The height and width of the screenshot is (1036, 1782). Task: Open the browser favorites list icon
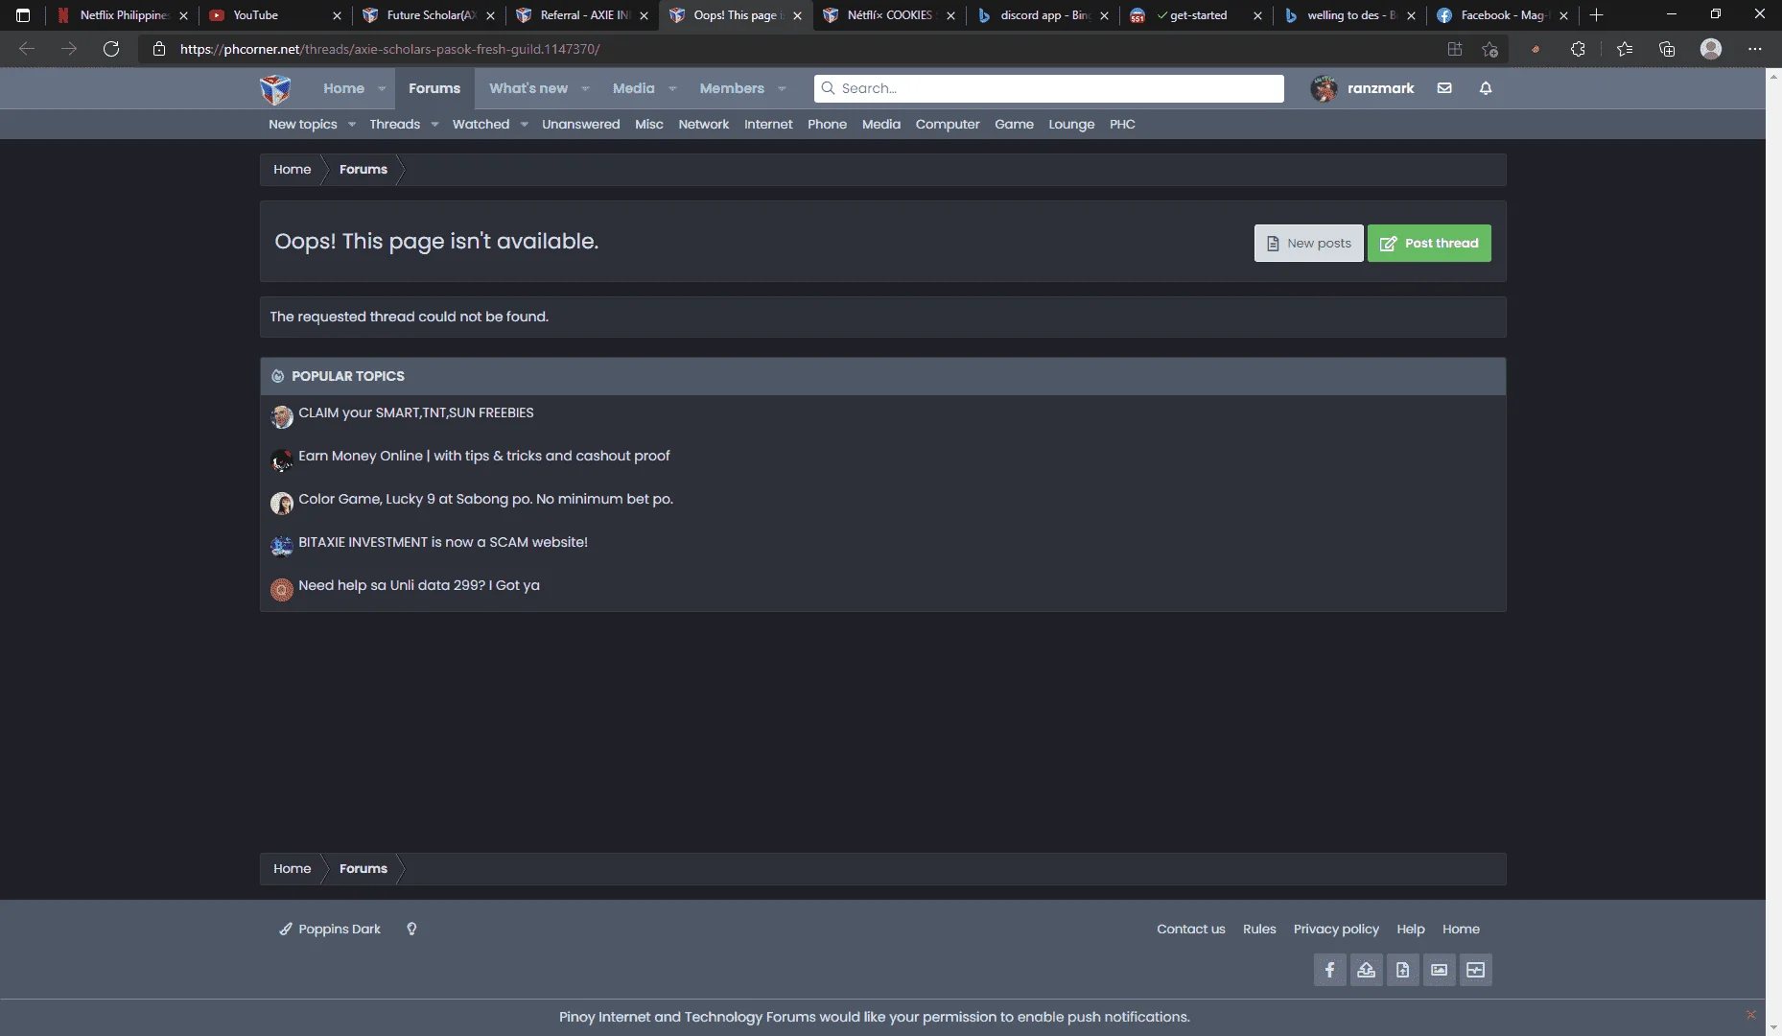coord(1624,49)
